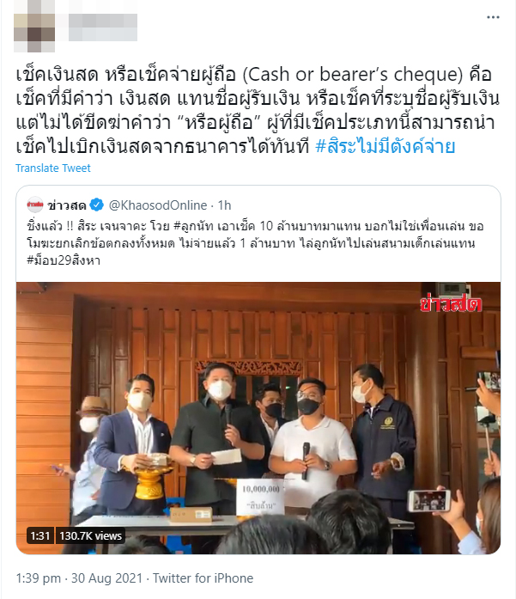Open the hashtag #สิระไม่มีตังค์จ่าย
Viewport: 516px width, 599px height.
[x=385, y=146]
